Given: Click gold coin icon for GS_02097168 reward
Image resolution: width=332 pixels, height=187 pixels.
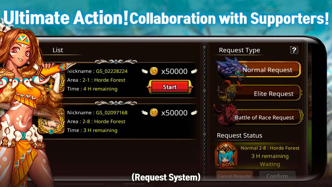Looking at the screenshot, I should point(154,112).
